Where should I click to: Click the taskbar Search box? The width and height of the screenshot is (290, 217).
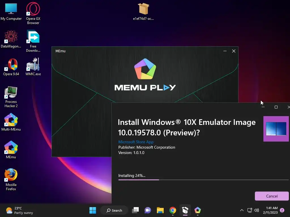[114, 210]
